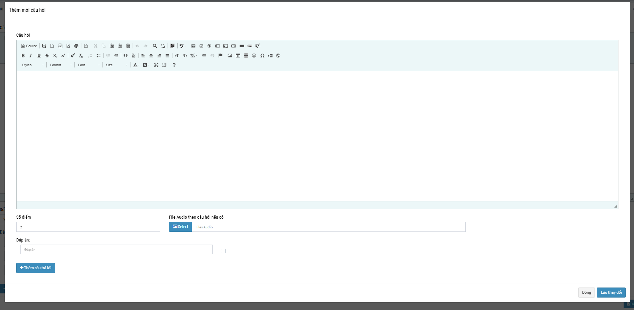Insert a table using the Table icon
Image resolution: width=634 pixels, height=310 pixels.
238,56
